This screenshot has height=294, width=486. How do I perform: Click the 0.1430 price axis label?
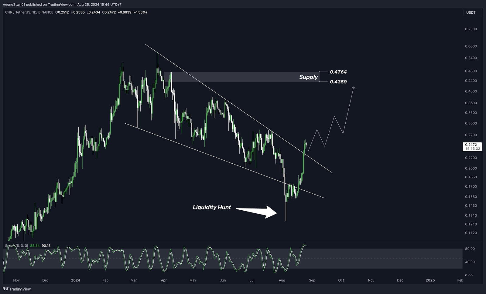tap(471, 206)
